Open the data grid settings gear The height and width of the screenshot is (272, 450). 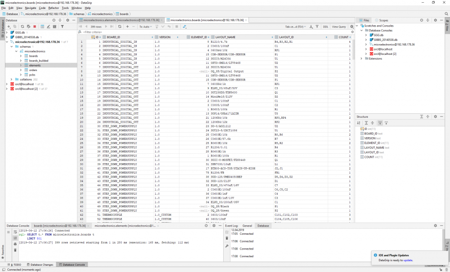(x=352, y=27)
